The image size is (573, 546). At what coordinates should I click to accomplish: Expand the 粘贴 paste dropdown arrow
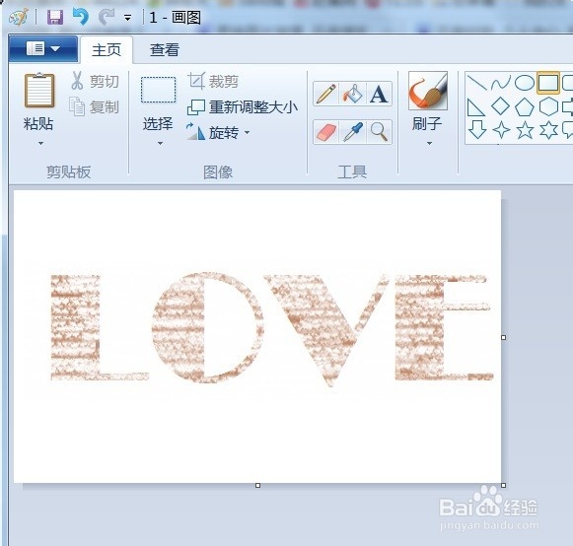(x=40, y=143)
